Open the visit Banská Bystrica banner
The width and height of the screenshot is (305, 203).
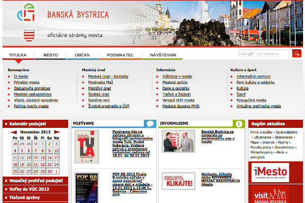pos(270,195)
